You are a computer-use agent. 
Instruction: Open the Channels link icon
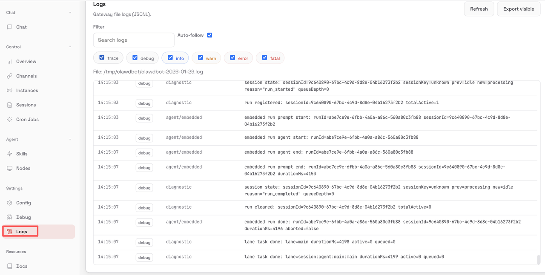pos(10,76)
